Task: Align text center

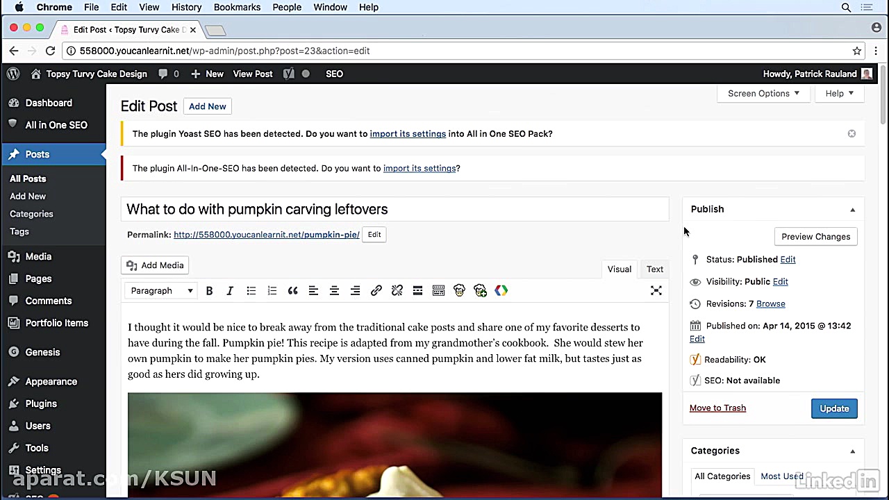Action: click(x=334, y=291)
